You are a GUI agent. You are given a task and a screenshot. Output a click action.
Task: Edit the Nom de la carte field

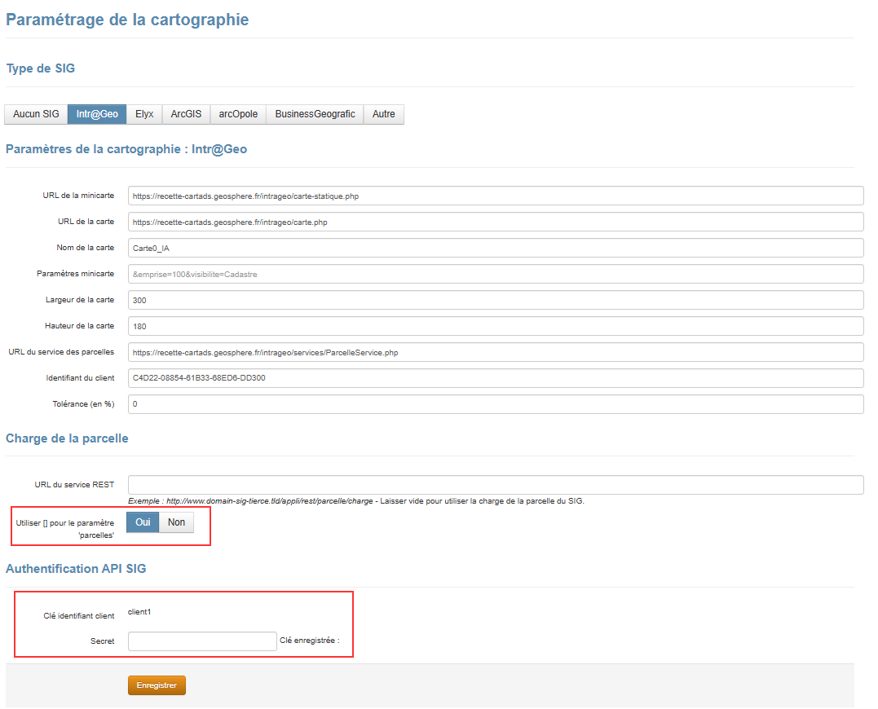pos(495,249)
